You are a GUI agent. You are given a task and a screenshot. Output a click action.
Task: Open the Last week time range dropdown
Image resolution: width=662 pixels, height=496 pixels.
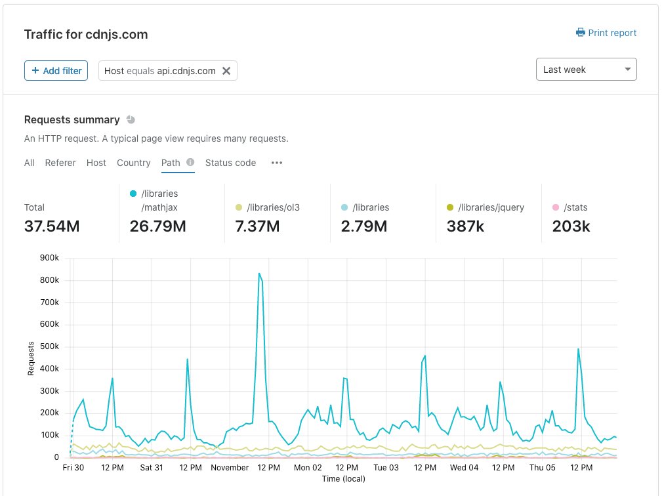coord(587,70)
